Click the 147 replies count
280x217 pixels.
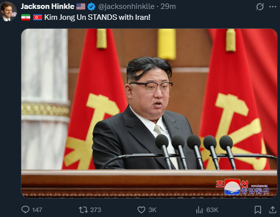37,210
